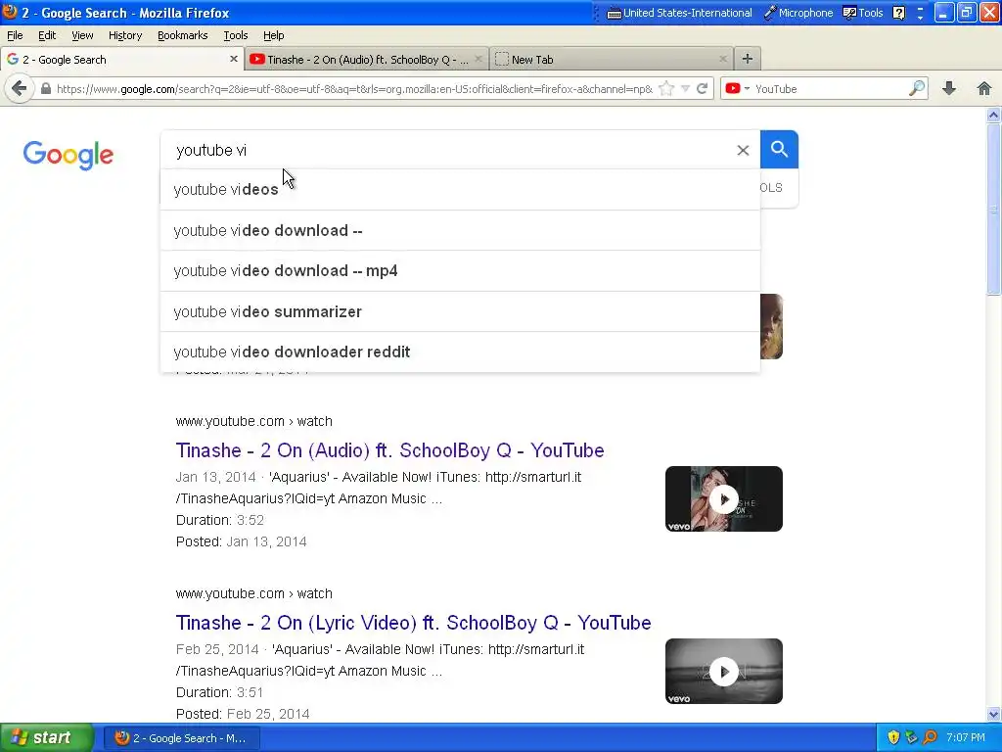Click the network connection tray icon
Viewport: 1002px width, 752px height.
911,737
